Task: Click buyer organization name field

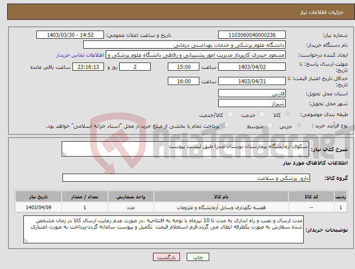Action: 184,45
